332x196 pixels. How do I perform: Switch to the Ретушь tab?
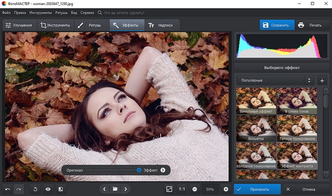click(x=90, y=25)
